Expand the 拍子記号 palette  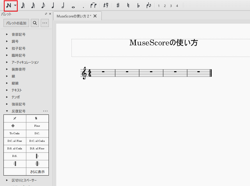pyautogui.click(x=7, y=48)
